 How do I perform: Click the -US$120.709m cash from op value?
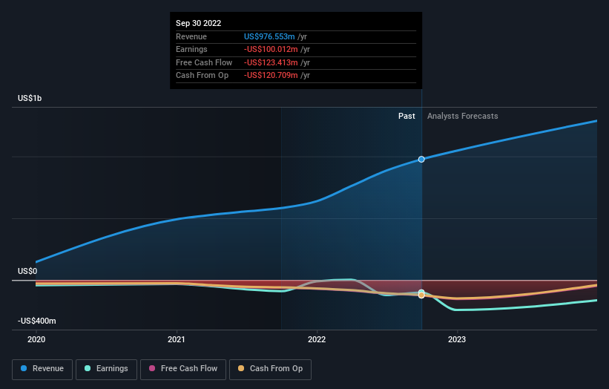(271, 76)
